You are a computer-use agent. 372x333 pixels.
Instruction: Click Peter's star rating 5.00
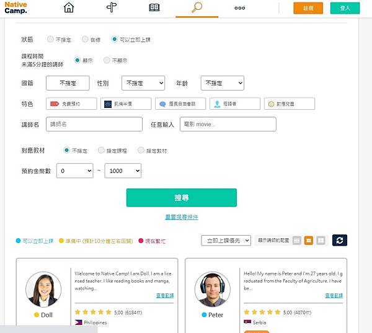point(278,312)
